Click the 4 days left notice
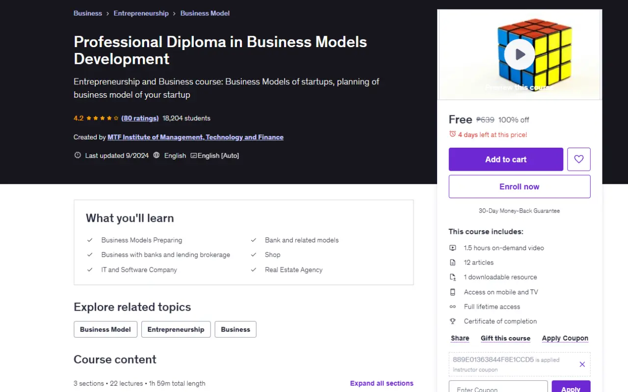This screenshot has height=392, width=628. click(493, 134)
